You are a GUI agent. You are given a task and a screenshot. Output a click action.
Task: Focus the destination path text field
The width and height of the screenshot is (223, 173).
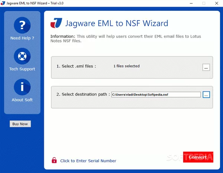(156, 95)
